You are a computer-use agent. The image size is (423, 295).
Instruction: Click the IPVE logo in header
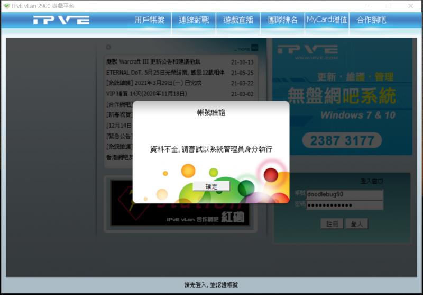61,20
